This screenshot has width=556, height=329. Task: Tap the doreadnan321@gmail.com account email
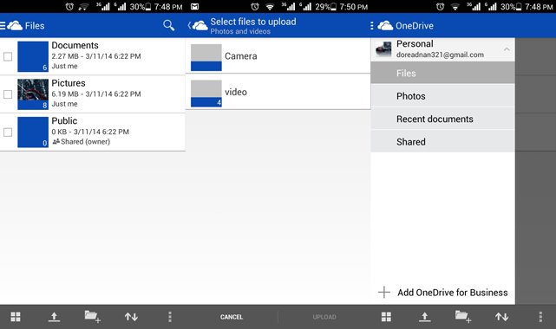pyautogui.click(x=440, y=55)
